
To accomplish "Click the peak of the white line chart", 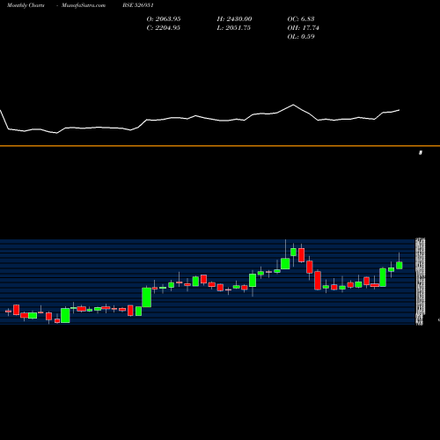I will pos(293,105).
